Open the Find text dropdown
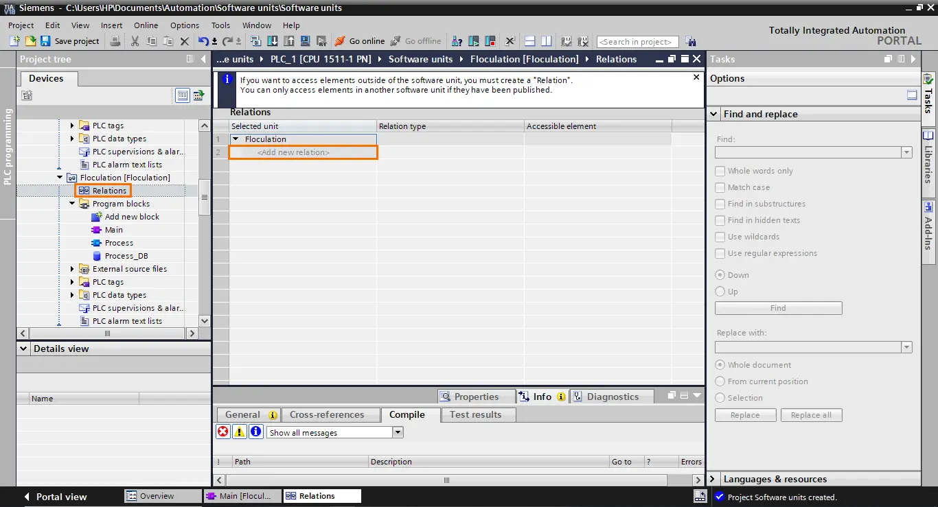 click(906, 152)
